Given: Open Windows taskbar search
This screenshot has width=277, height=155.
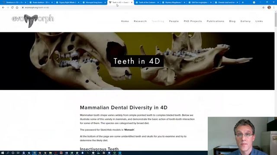Looking at the screenshot, I should (8, 153).
